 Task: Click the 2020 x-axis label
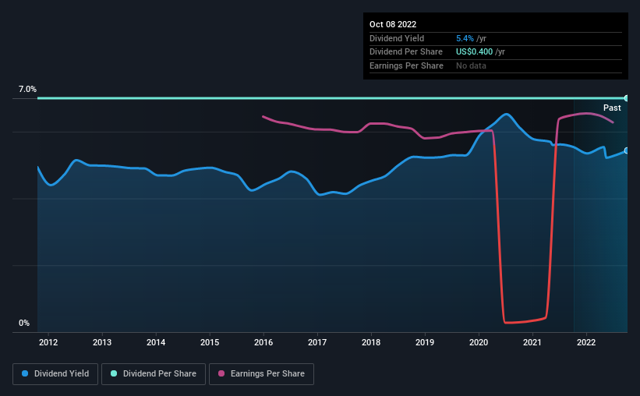point(479,342)
